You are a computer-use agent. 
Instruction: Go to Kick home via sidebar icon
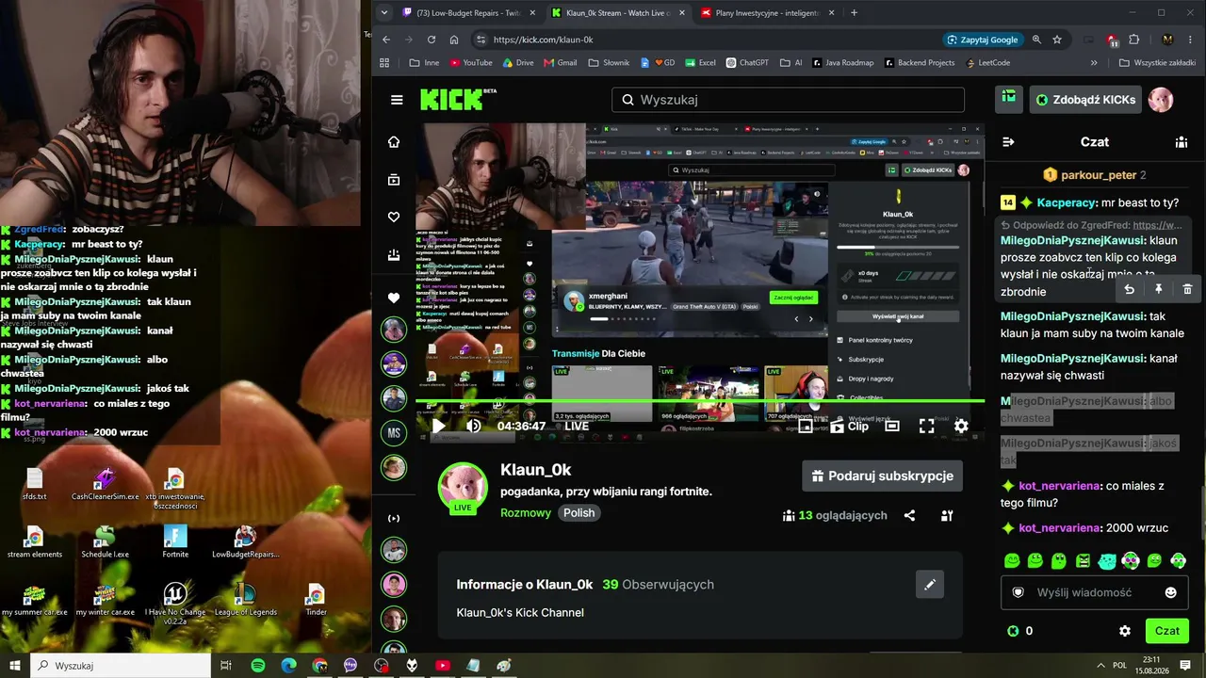pos(394,142)
